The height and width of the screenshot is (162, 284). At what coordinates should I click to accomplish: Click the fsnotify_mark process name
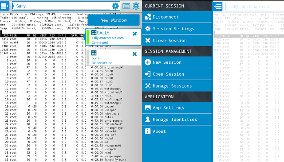115,160
